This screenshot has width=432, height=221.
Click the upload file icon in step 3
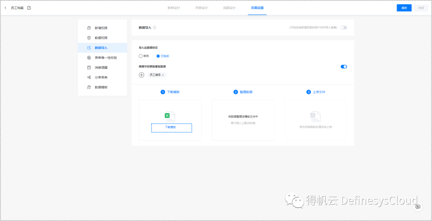(316, 117)
